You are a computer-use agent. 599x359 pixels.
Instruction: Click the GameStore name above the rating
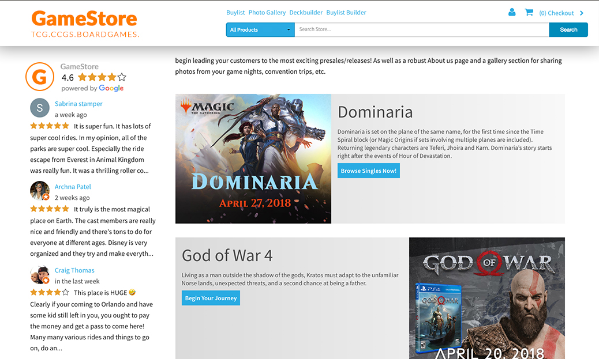click(80, 66)
